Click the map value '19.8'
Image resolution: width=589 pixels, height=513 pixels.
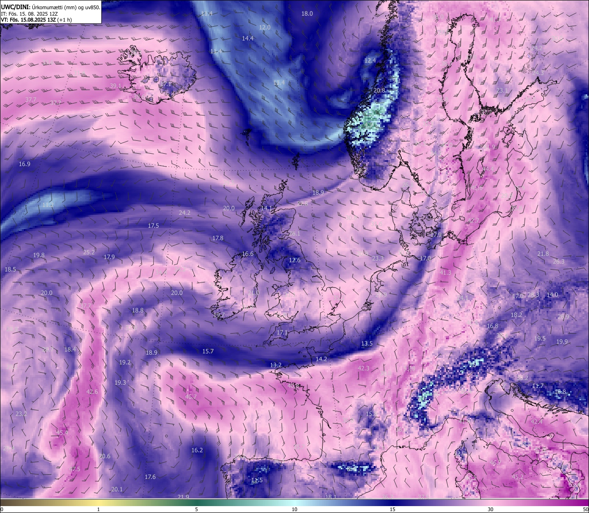click(x=39, y=255)
